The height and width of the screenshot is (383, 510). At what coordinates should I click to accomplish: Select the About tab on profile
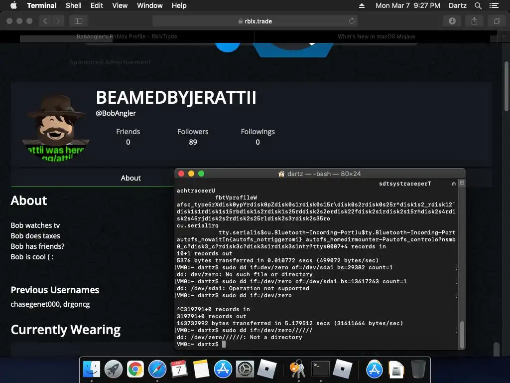[131, 178]
